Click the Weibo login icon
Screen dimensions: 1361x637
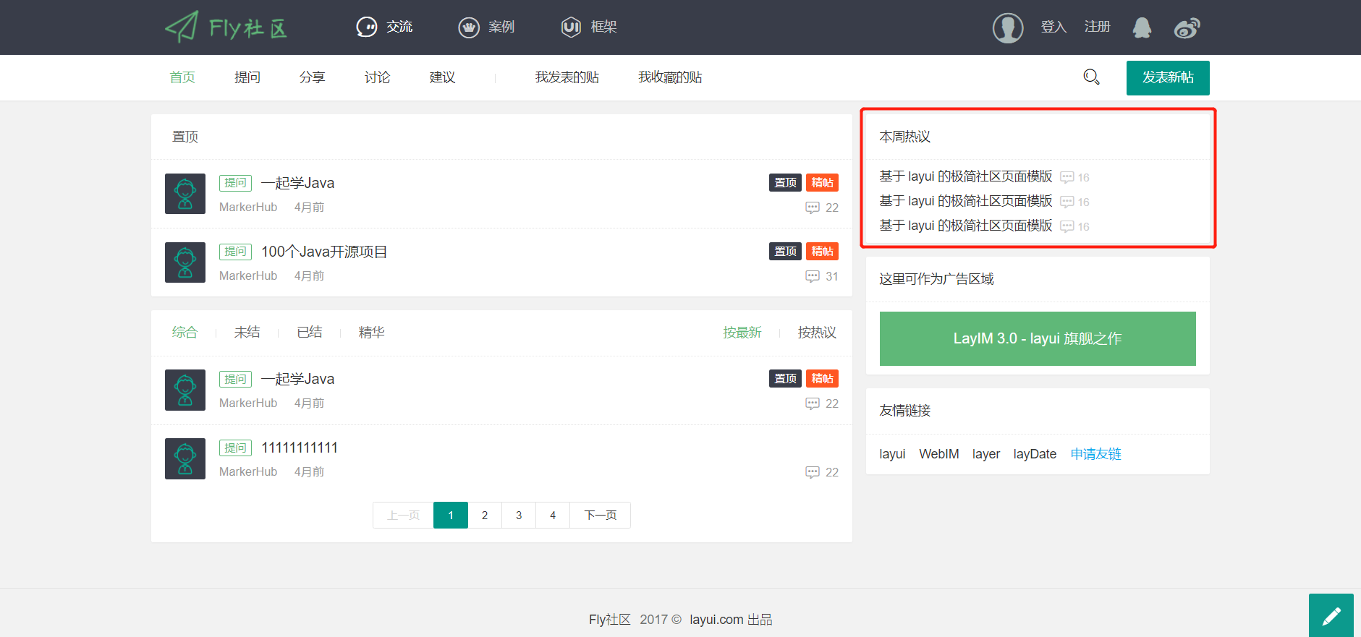coord(1187,27)
